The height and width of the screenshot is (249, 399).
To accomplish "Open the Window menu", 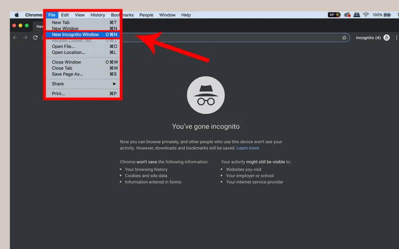I will click(167, 15).
